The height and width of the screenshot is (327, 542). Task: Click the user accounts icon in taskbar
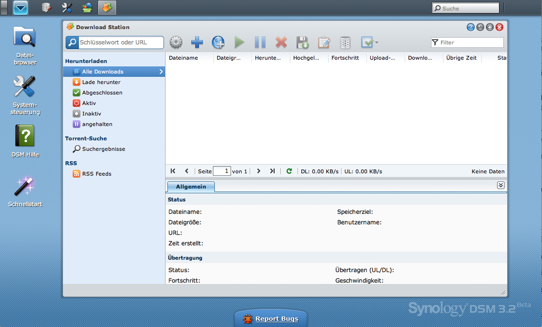(87, 8)
